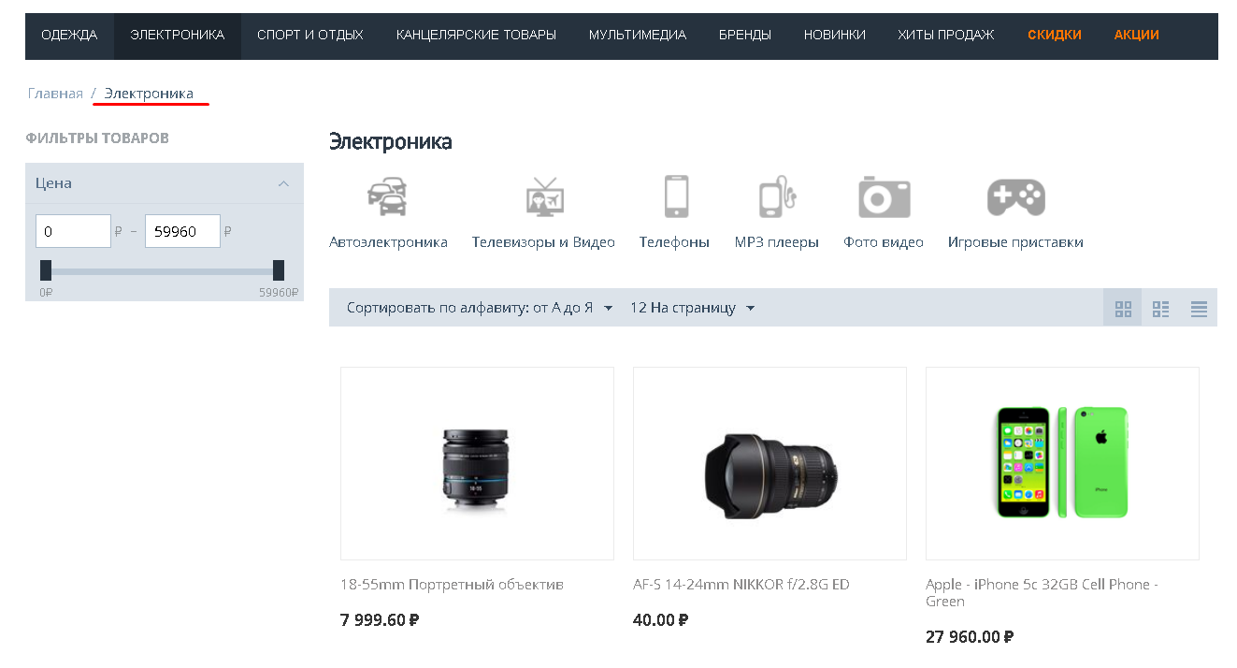Open the Автоэлектроника category icon
Image resolution: width=1237 pixels, height=668 pixels.
coord(387,196)
